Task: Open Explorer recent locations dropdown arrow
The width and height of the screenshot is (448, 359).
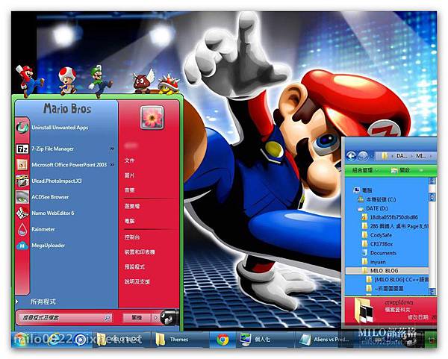Action: click(x=371, y=156)
